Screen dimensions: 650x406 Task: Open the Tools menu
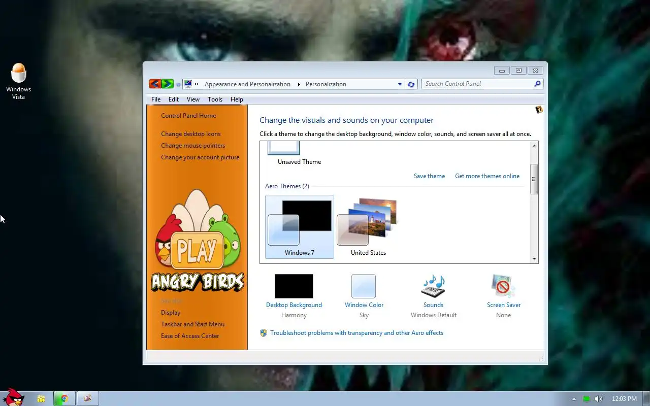coord(215,99)
